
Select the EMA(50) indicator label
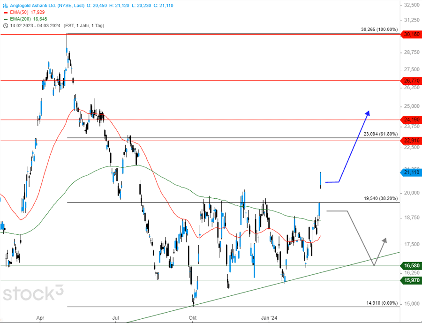[20, 12]
